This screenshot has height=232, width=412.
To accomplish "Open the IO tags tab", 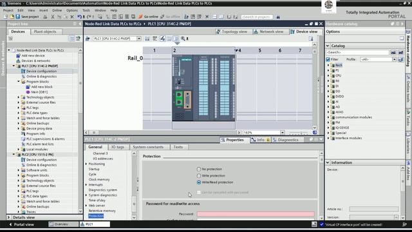I will [117, 147].
